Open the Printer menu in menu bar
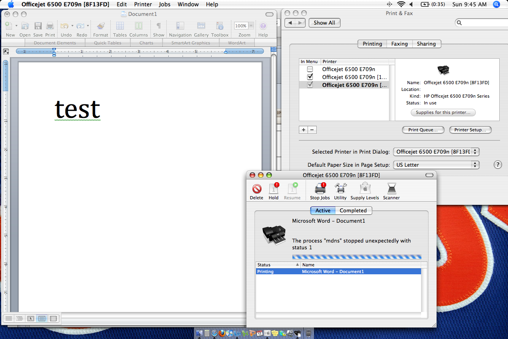Image resolution: width=508 pixels, height=339 pixels. click(143, 4)
